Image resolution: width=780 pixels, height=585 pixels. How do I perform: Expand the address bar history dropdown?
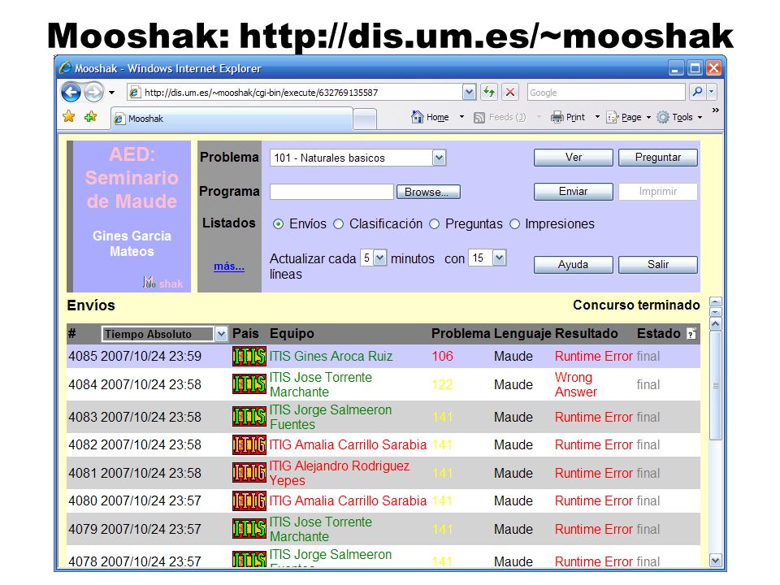pos(469,92)
